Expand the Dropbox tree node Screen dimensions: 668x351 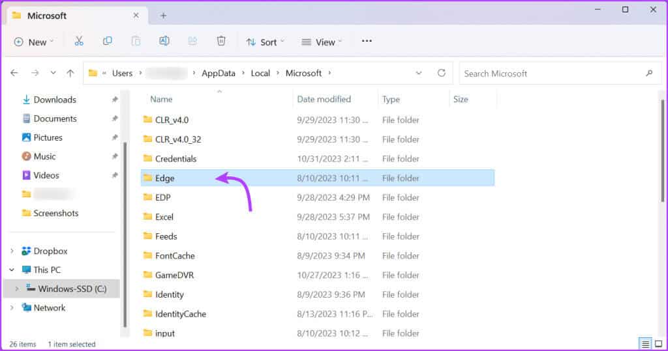(12, 251)
